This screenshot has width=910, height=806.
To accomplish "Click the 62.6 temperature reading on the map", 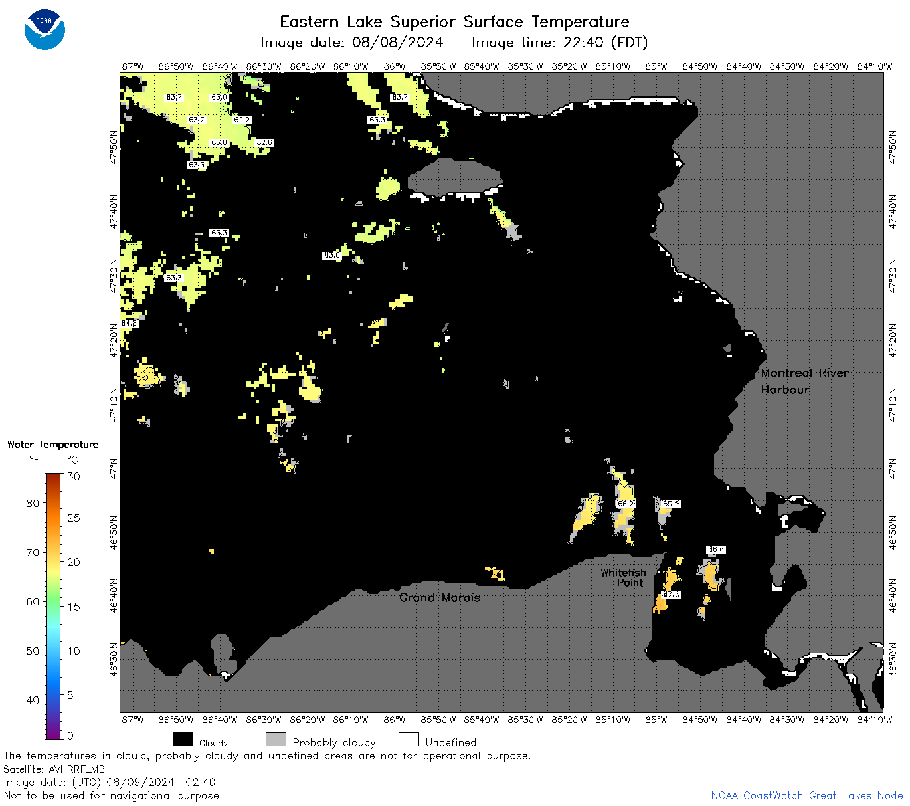I will (264, 143).
